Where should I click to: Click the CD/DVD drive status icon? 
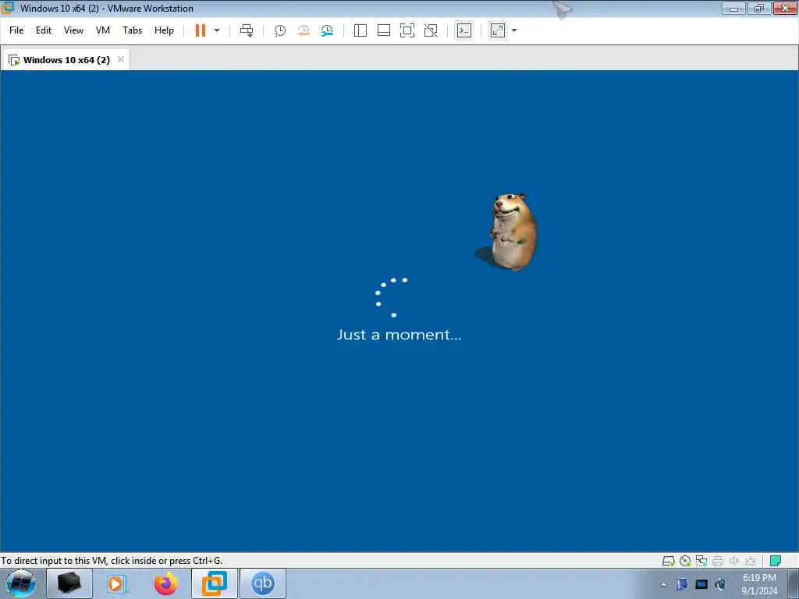point(685,561)
